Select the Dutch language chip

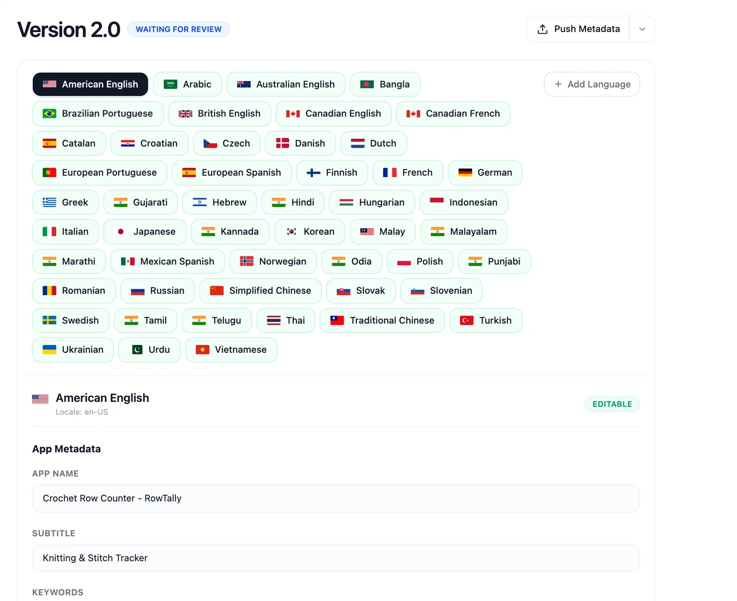(373, 143)
